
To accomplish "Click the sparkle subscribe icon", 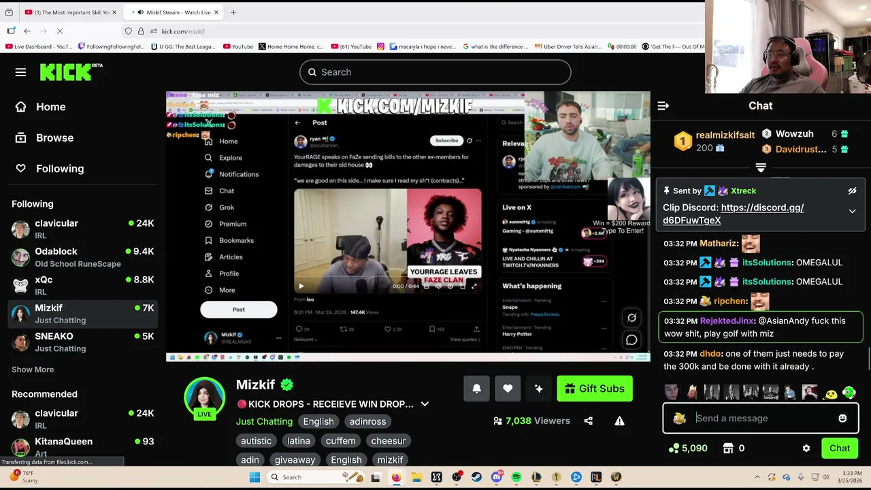I will [x=538, y=389].
